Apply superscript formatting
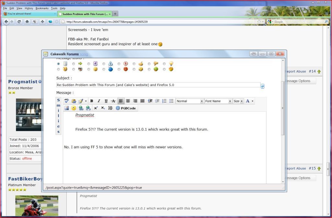This screenshot has height=218, width=332. 96,108
